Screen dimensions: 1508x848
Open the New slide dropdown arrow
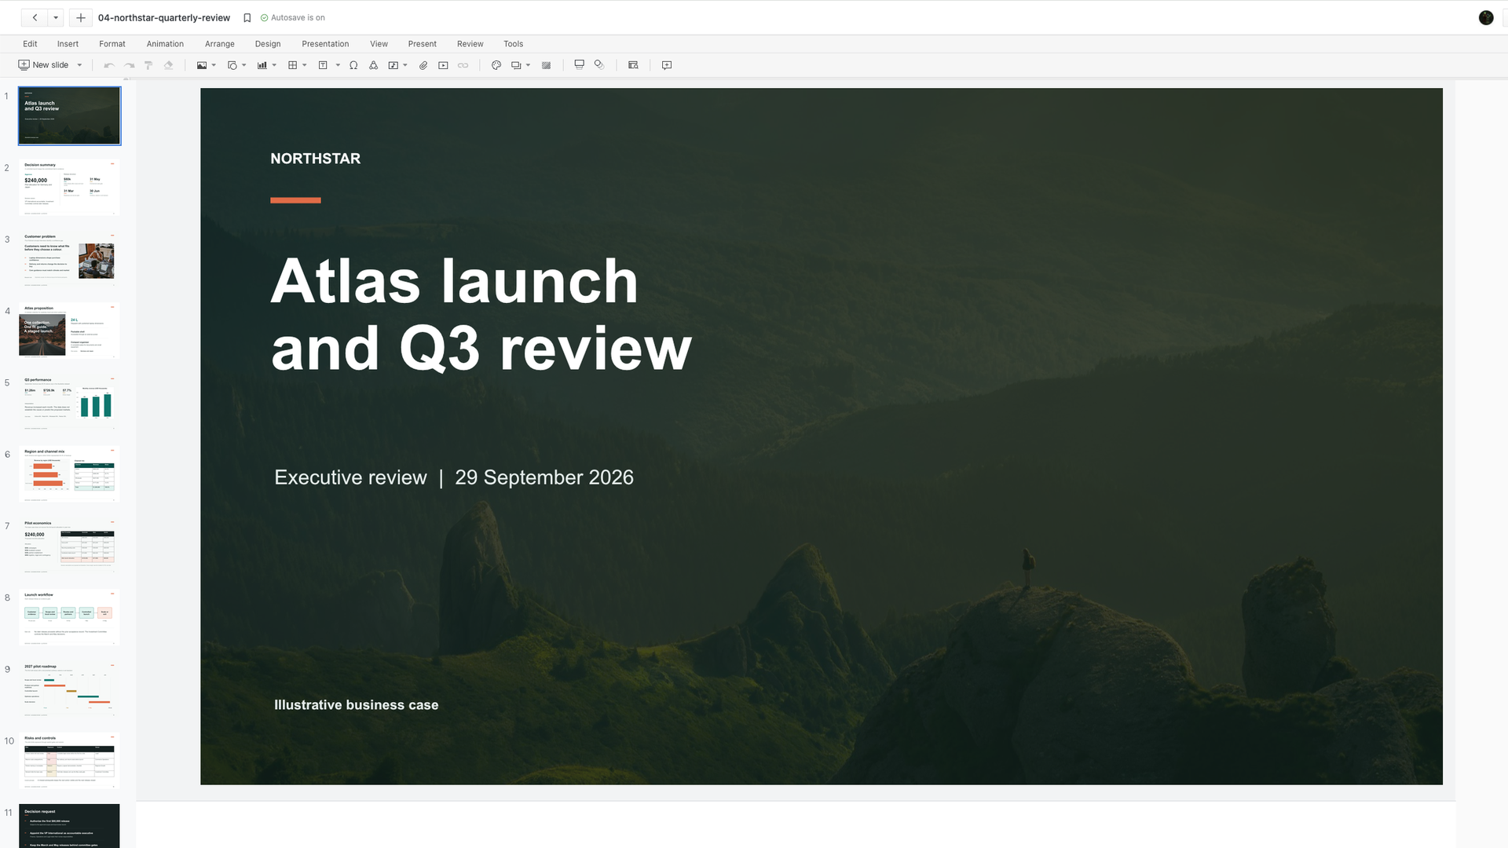click(x=79, y=65)
